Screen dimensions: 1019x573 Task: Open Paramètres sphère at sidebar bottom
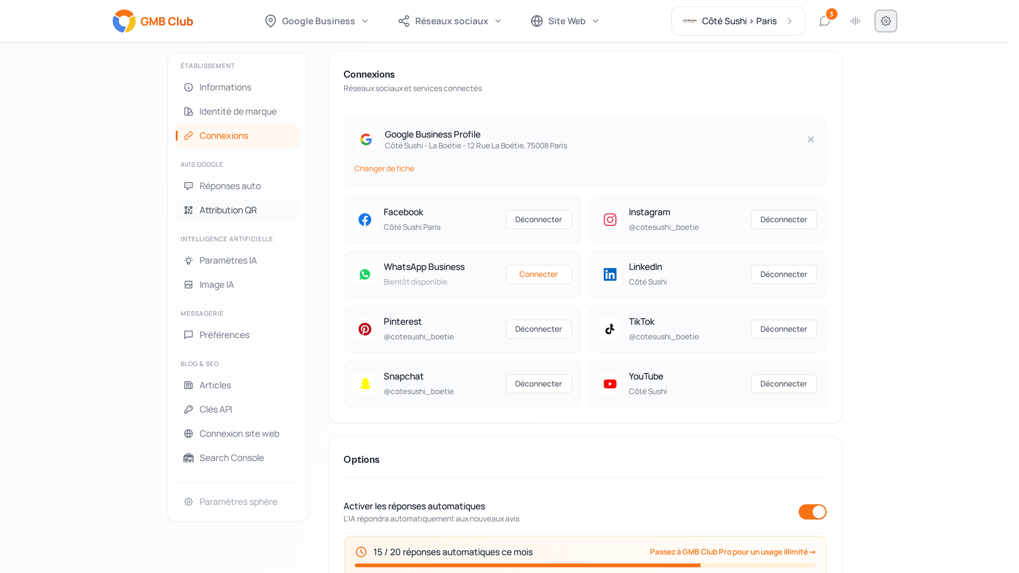click(237, 502)
